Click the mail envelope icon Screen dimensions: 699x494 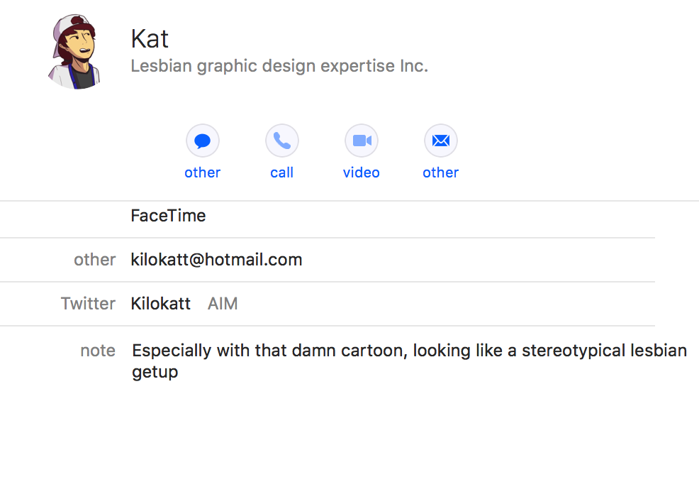point(441,141)
